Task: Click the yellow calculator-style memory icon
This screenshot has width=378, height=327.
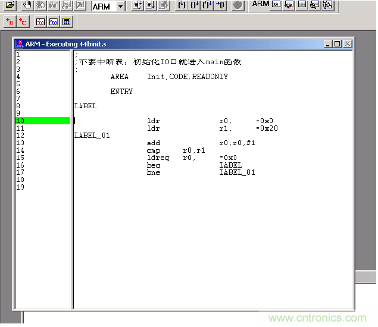Action: coord(66,21)
